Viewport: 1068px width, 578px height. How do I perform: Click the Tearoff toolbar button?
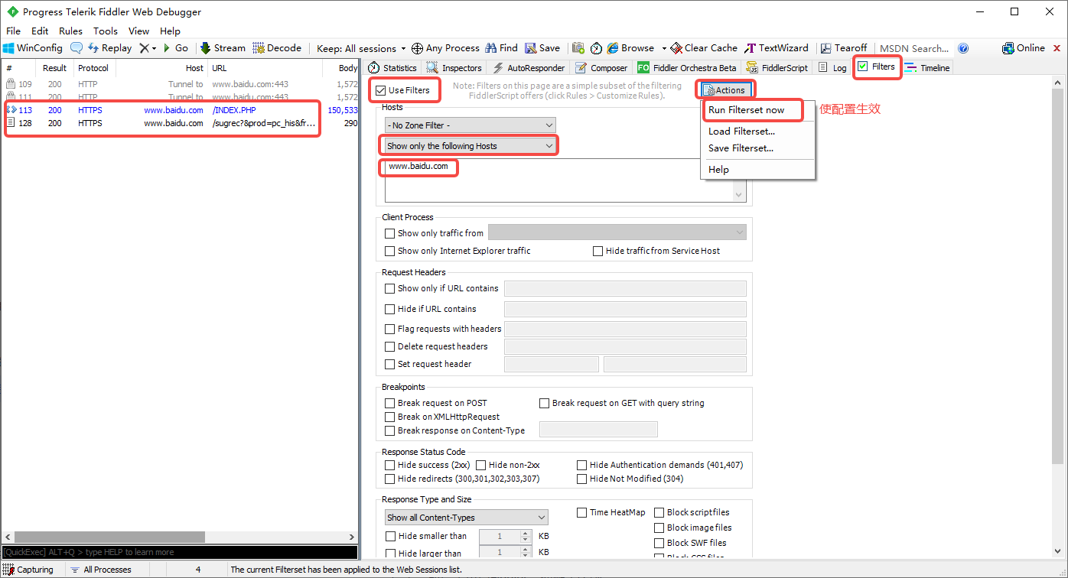(845, 48)
